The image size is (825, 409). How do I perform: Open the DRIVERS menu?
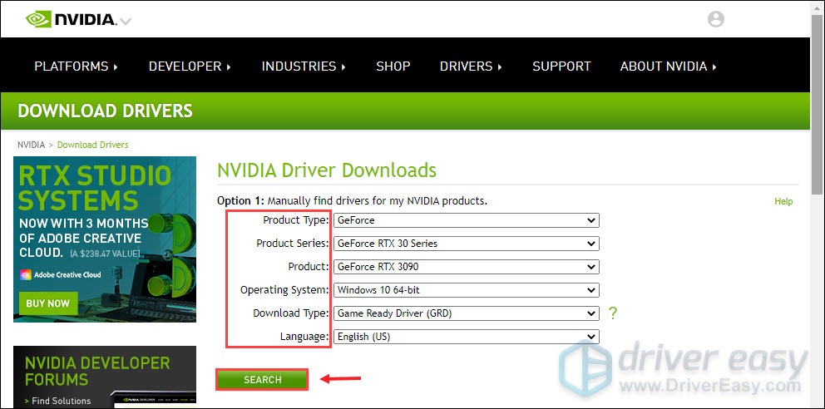pyautogui.click(x=471, y=67)
